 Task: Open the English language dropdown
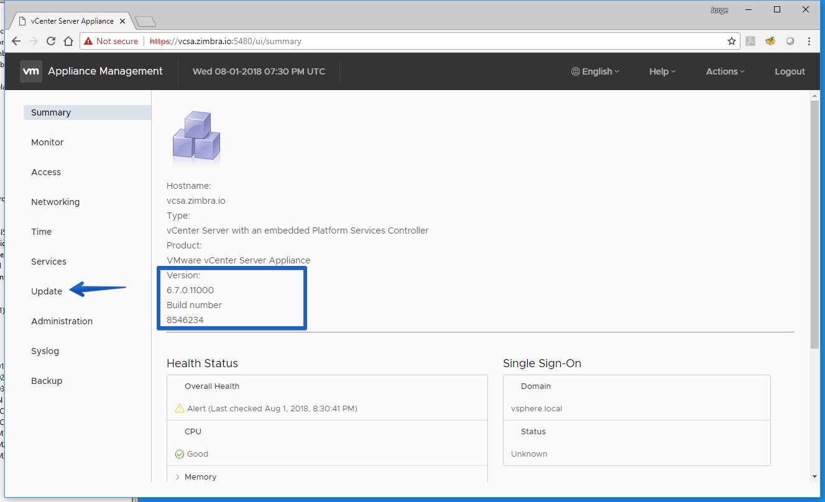pos(595,71)
